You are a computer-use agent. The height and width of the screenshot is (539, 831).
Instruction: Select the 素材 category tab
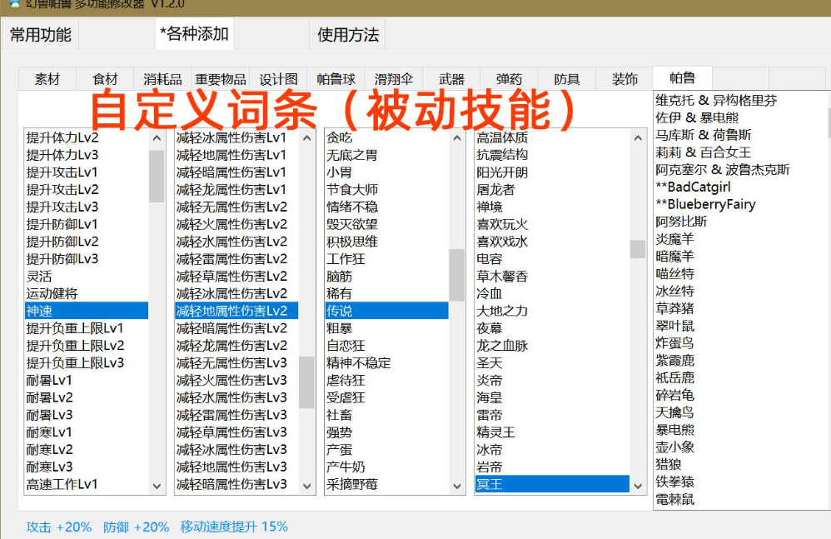47,79
